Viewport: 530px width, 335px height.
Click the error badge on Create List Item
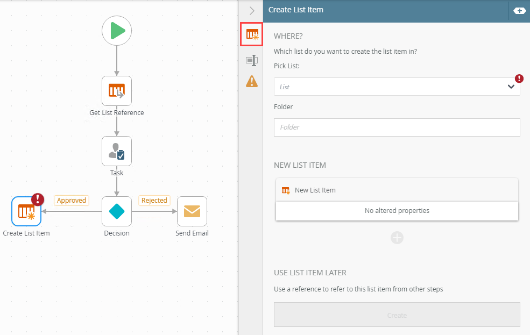(x=38, y=199)
